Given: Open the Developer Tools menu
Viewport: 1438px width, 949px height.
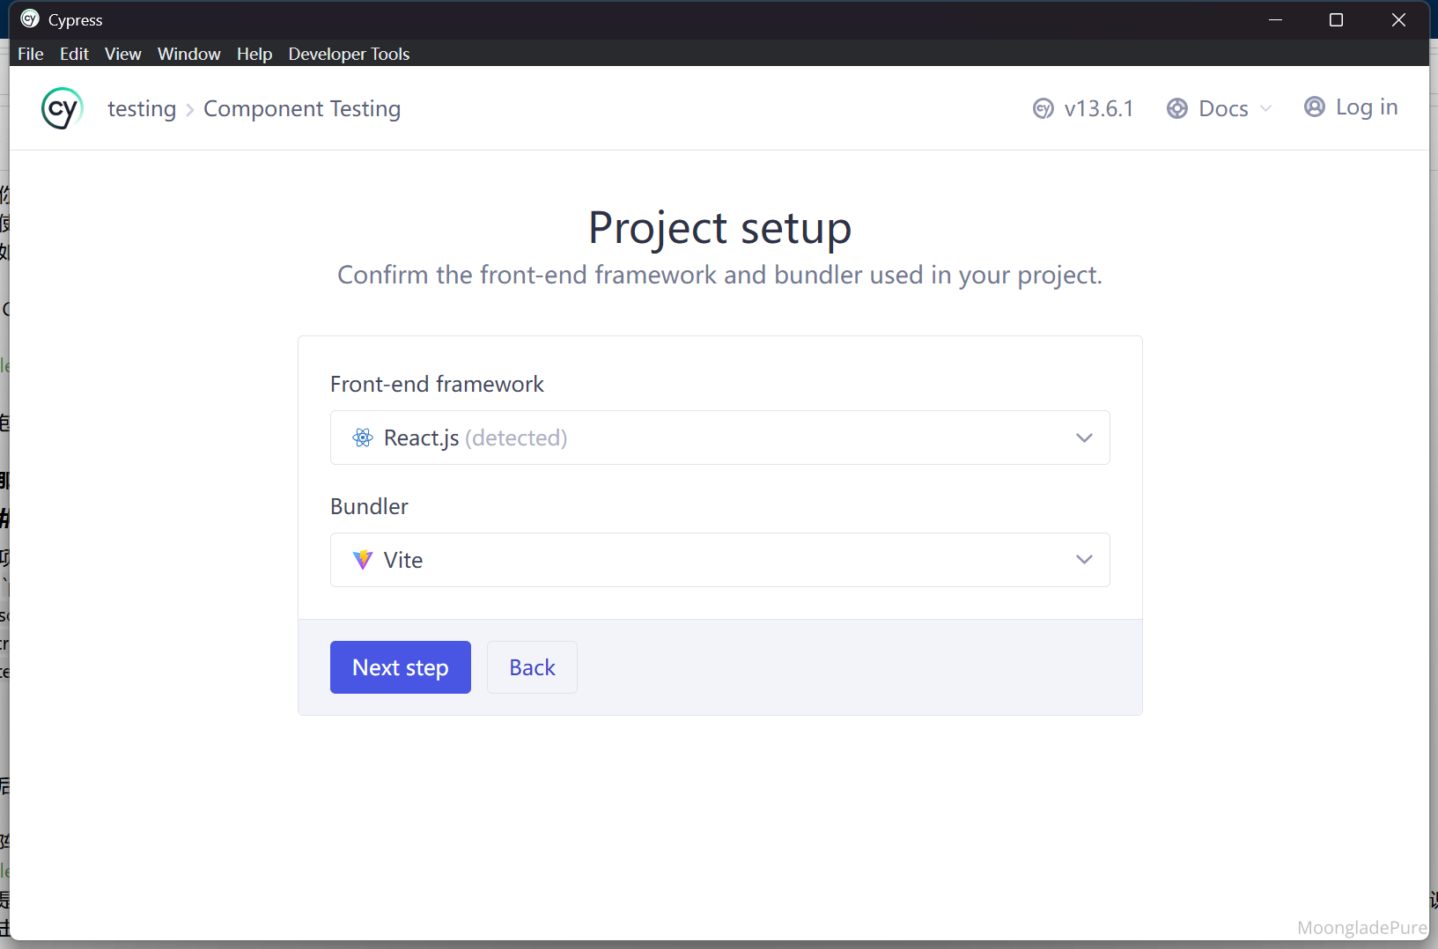Looking at the screenshot, I should [349, 54].
